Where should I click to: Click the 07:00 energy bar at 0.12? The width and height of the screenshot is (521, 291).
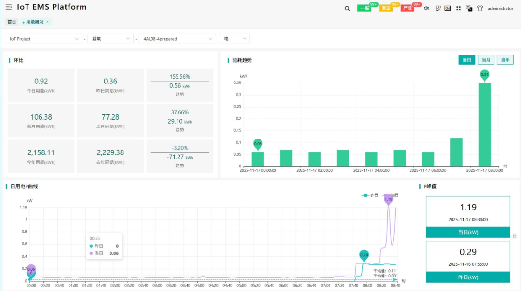coord(456,152)
